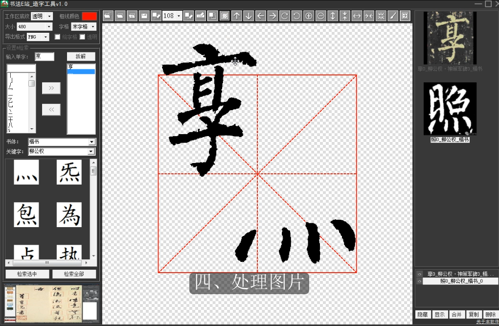The image size is (499, 326).
Task: Click the 输入单字 input field
Action: [x=44, y=56]
